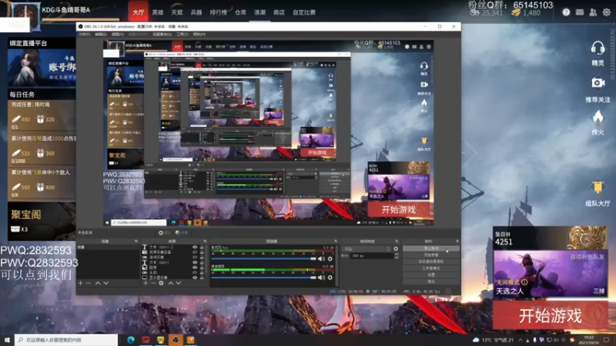Lock the 文本 (GDI+) 2 source
Screen dimensions: 616x346
202,248
